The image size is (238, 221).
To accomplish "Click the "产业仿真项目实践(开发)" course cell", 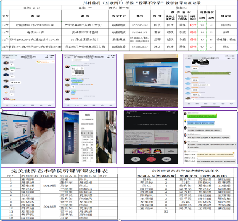I will (85, 25).
